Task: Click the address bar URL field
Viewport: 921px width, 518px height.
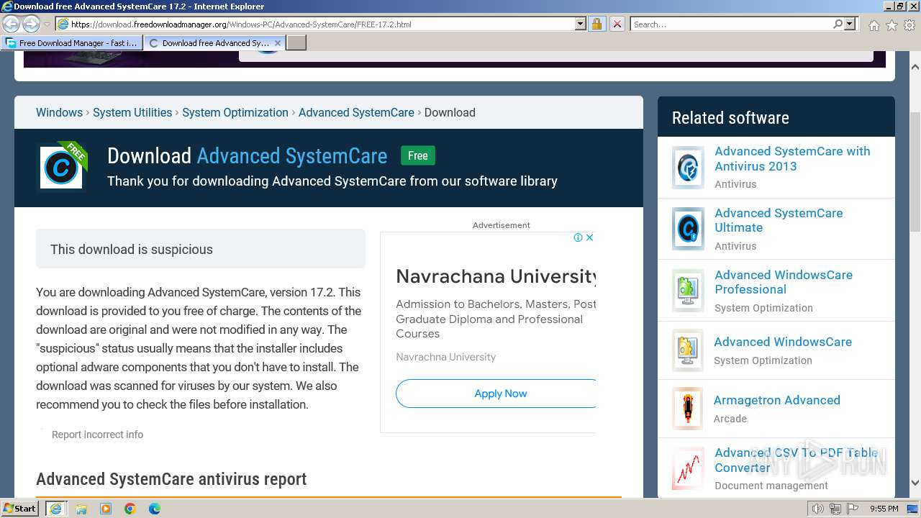Action: [x=315, y=24]
